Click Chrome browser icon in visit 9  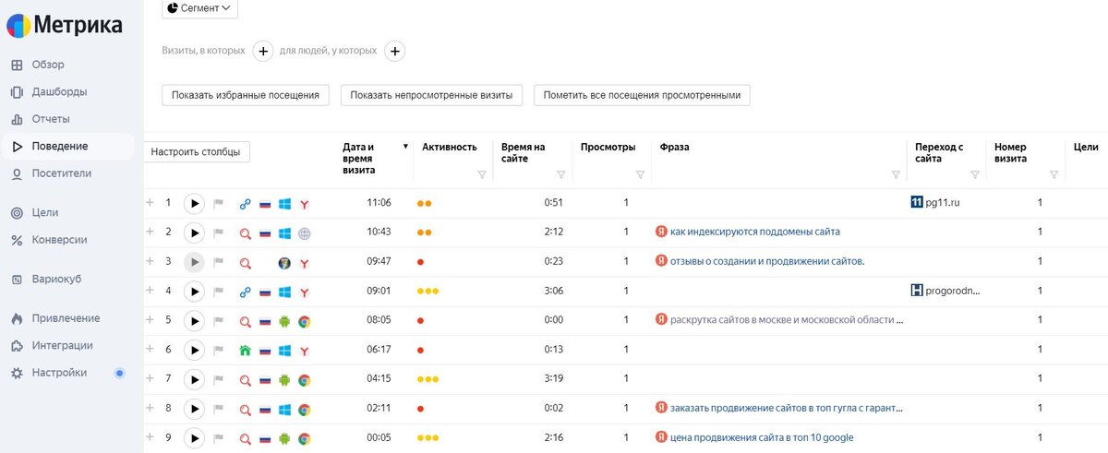pos(304,438)
